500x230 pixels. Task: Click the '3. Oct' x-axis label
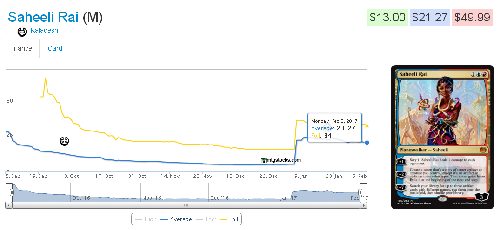tap(71, 176)
